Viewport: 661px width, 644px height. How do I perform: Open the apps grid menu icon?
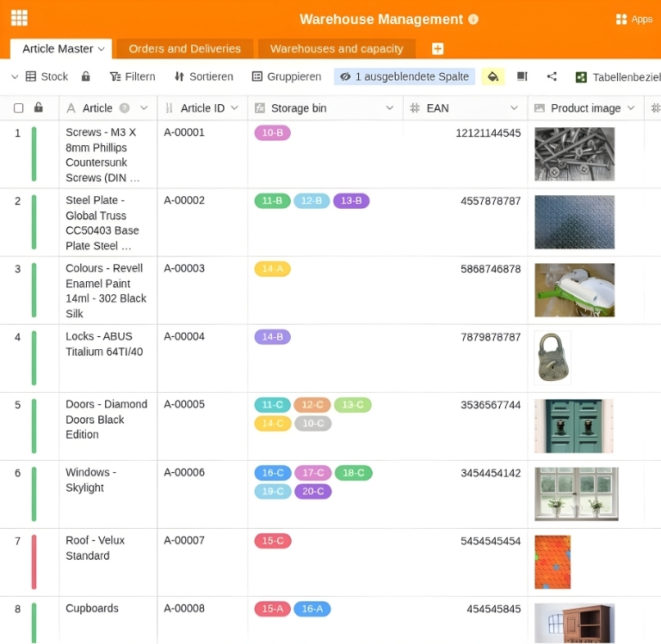19,18
